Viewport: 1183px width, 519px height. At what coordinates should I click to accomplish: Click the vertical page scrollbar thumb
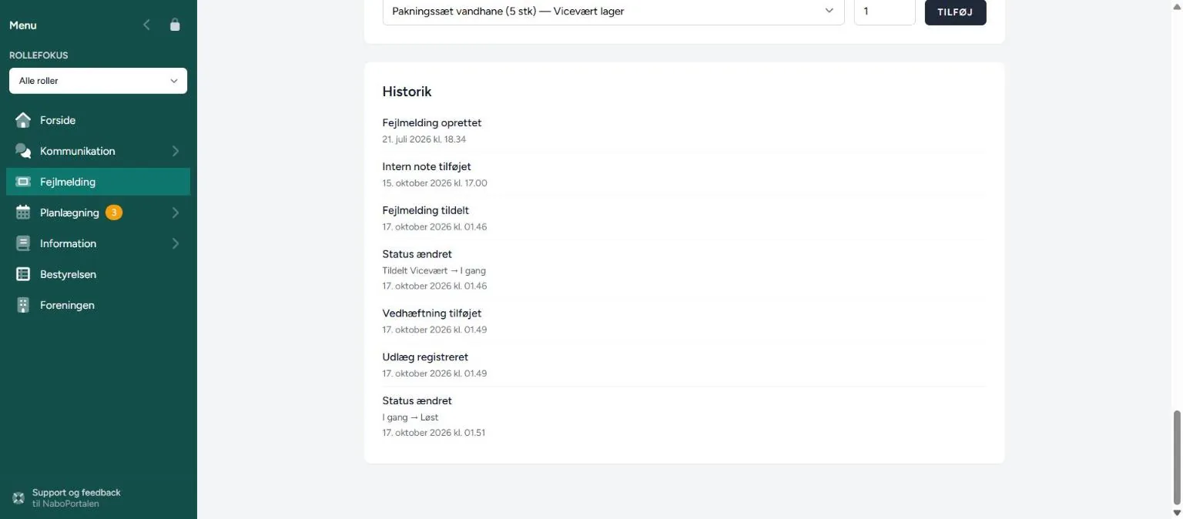click(x=1176, y=457)
